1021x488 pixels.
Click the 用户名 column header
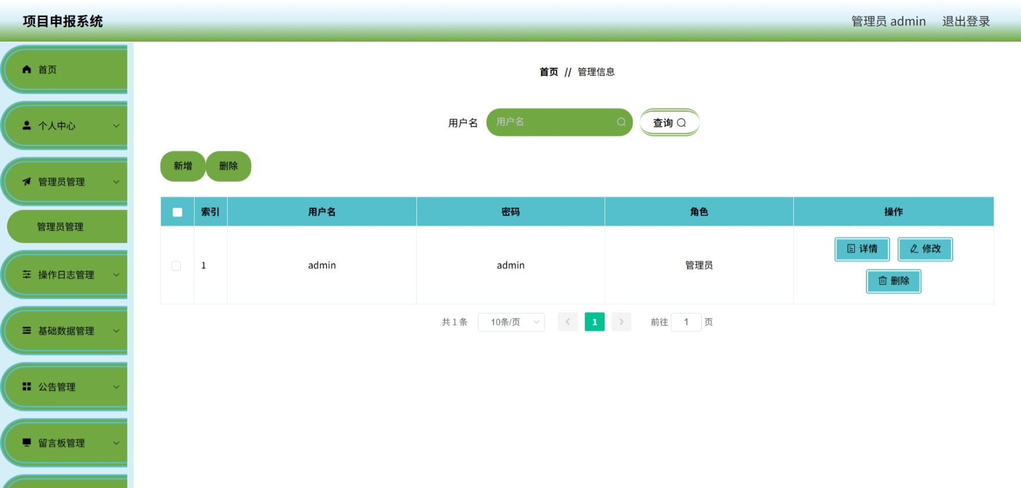coord(322,212)
